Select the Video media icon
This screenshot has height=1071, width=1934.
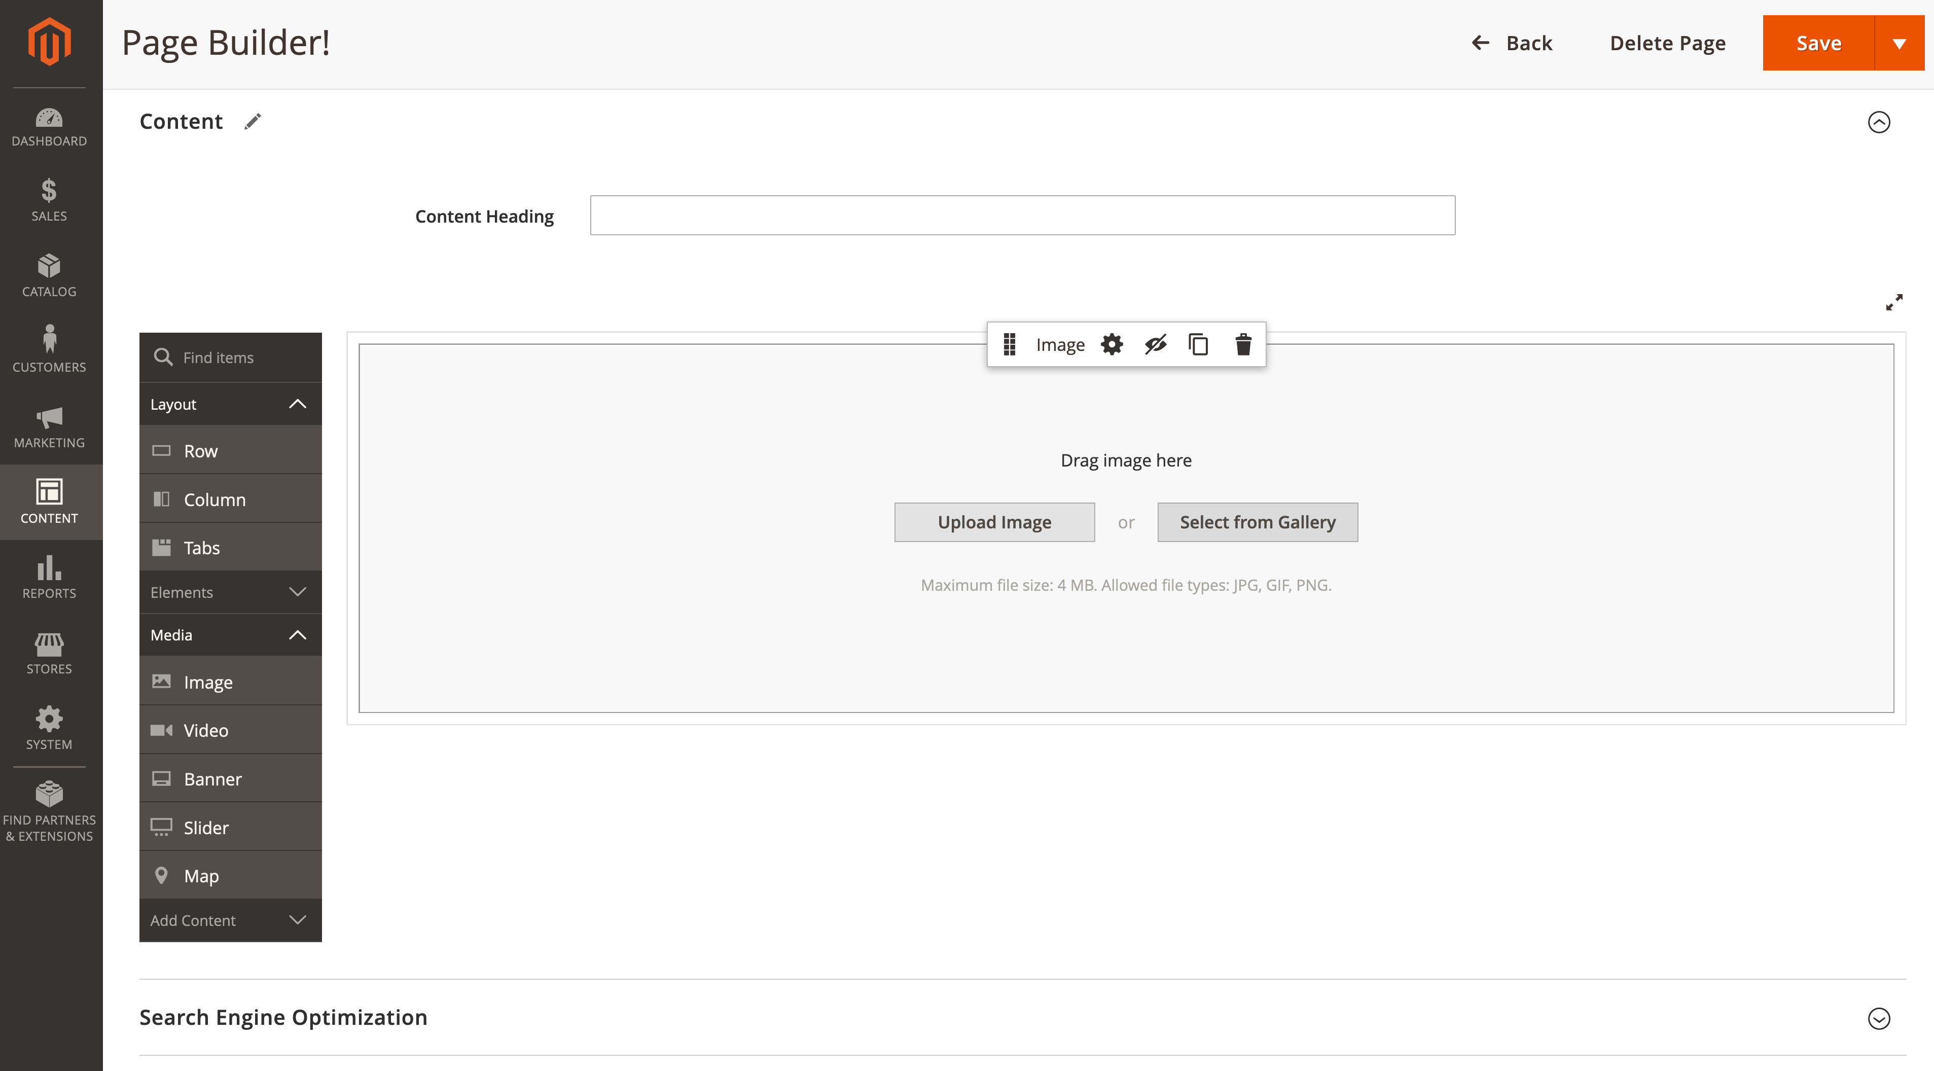pos(161,730)
